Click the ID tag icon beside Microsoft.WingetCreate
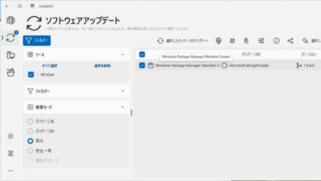 225,65
